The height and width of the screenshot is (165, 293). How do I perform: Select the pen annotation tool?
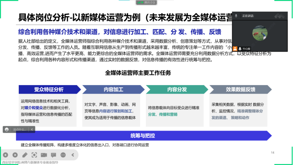point(25,155)
